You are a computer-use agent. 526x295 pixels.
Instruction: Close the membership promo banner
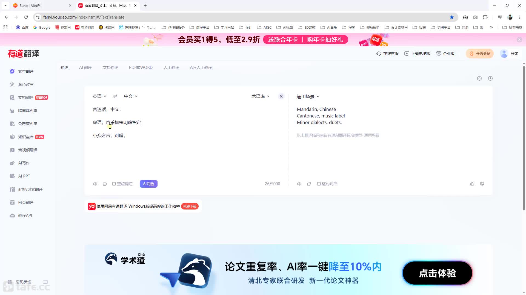pos(519,40)
